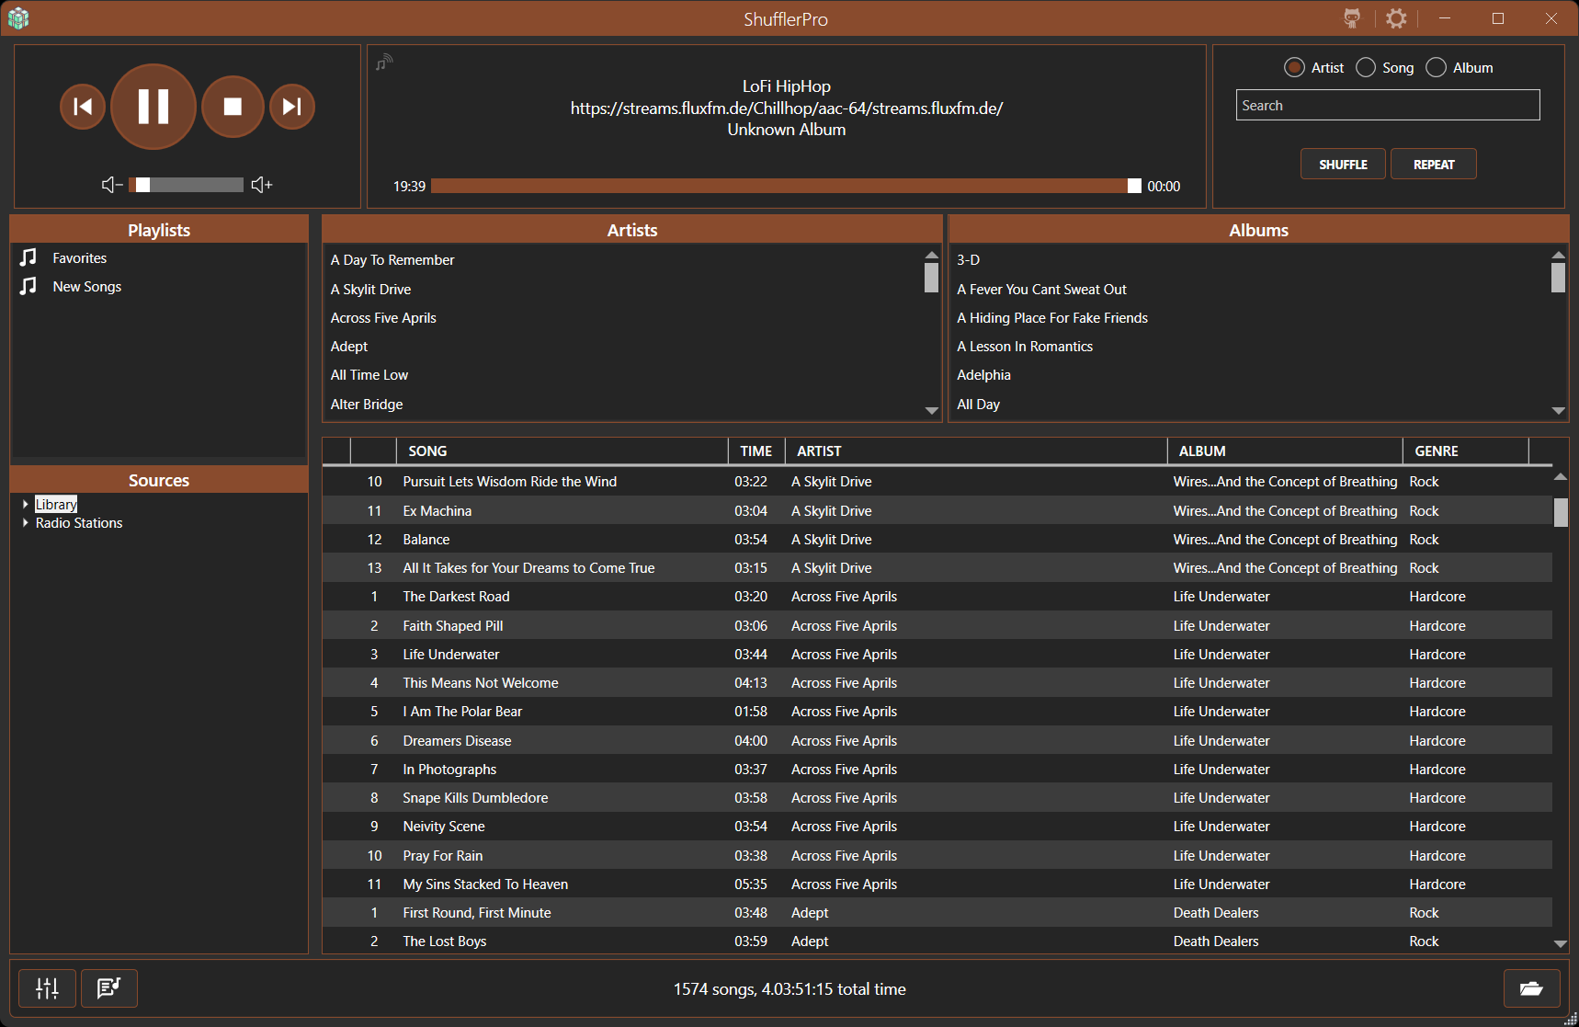The height and width of the screenshot is (1027, 1579).
Task: Open the equalizer sliders panel
Action: (47, 988)
